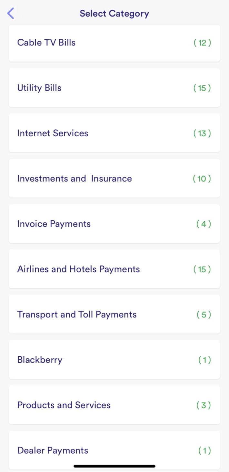Select the Dealer Payments category

click(x=53, y=450)
